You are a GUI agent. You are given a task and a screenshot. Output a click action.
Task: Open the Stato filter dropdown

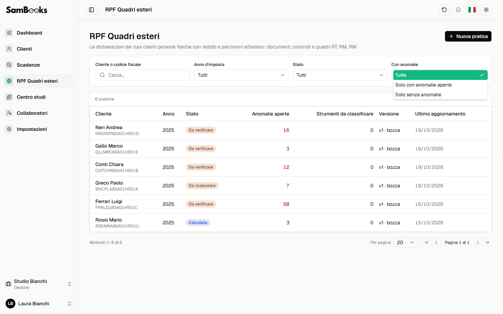tap(340, 75)
